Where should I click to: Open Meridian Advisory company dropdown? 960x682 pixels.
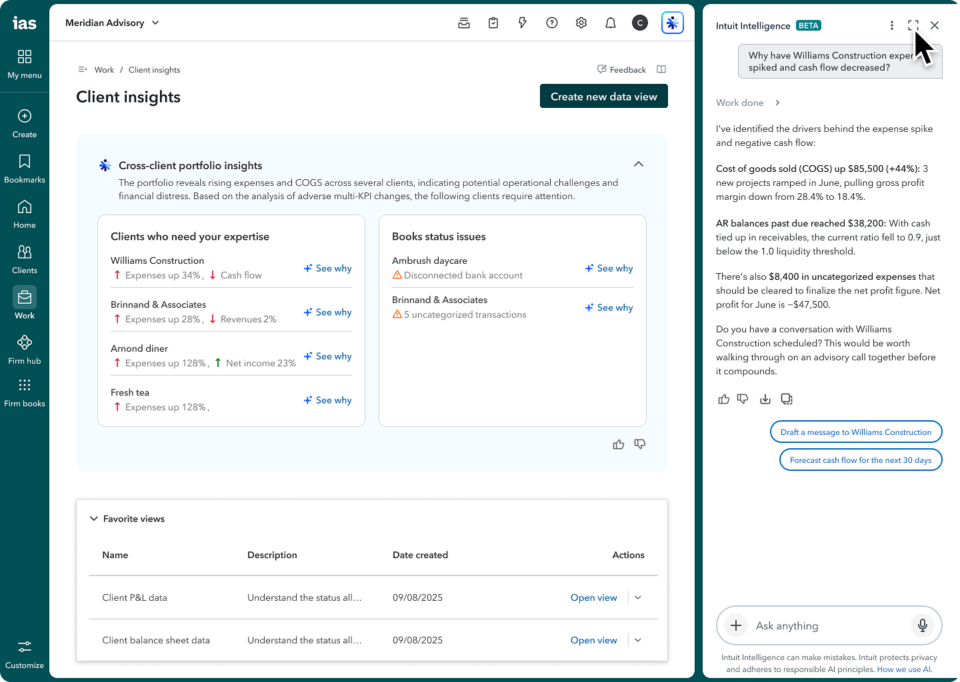112,23
